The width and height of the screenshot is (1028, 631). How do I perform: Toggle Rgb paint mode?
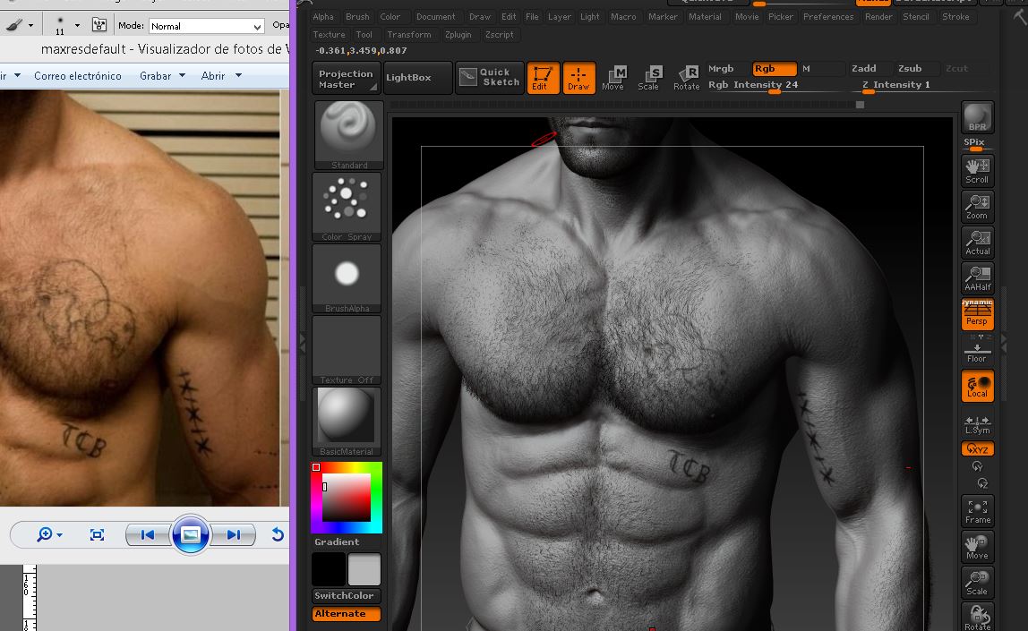point(774,69)
